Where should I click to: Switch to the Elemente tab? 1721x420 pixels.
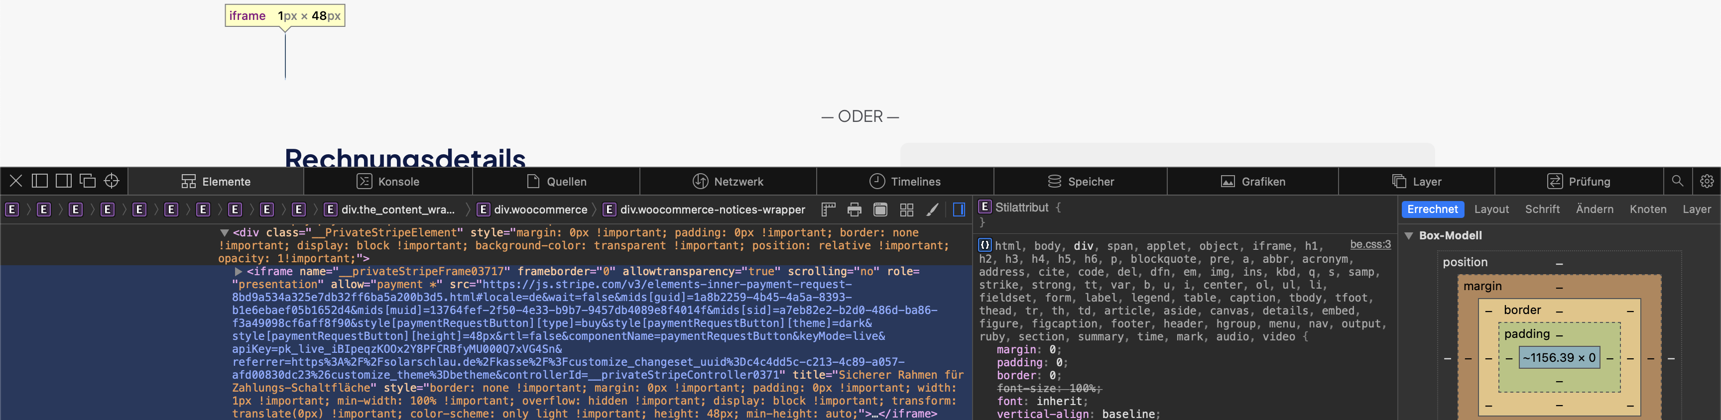pos(216,182)
